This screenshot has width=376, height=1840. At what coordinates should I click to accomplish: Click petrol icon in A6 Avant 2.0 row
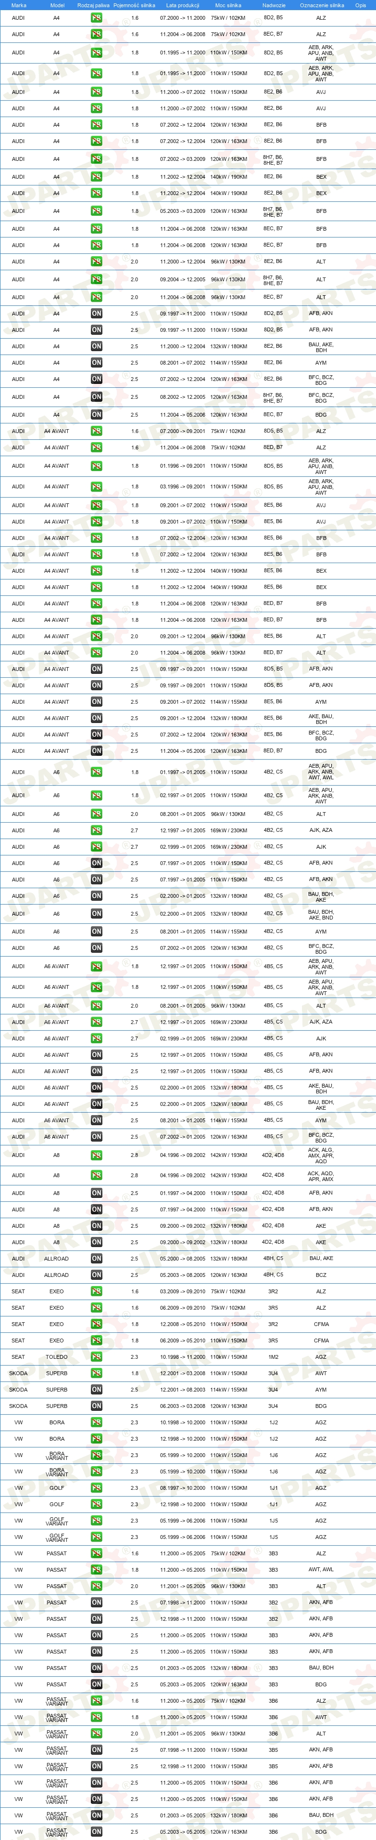click(96, 1006)
